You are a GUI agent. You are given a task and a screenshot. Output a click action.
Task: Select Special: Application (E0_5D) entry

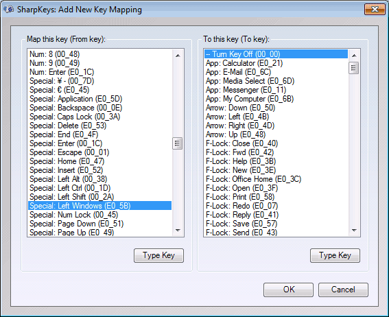pyautogui.click(x=99, y=99)
